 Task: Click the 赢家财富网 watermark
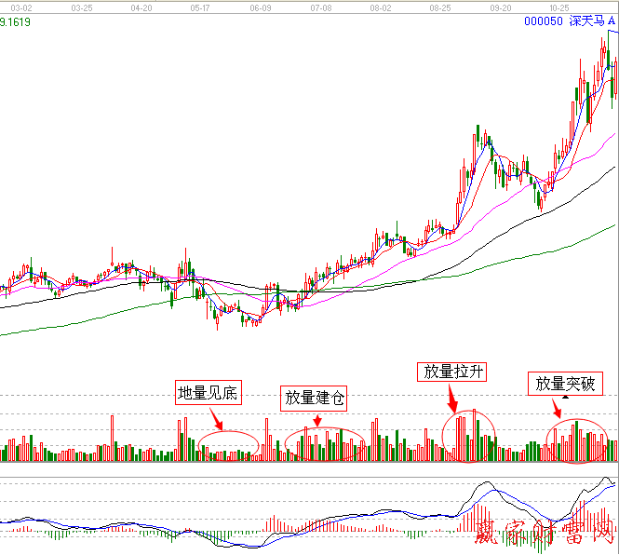coord(545,534)
